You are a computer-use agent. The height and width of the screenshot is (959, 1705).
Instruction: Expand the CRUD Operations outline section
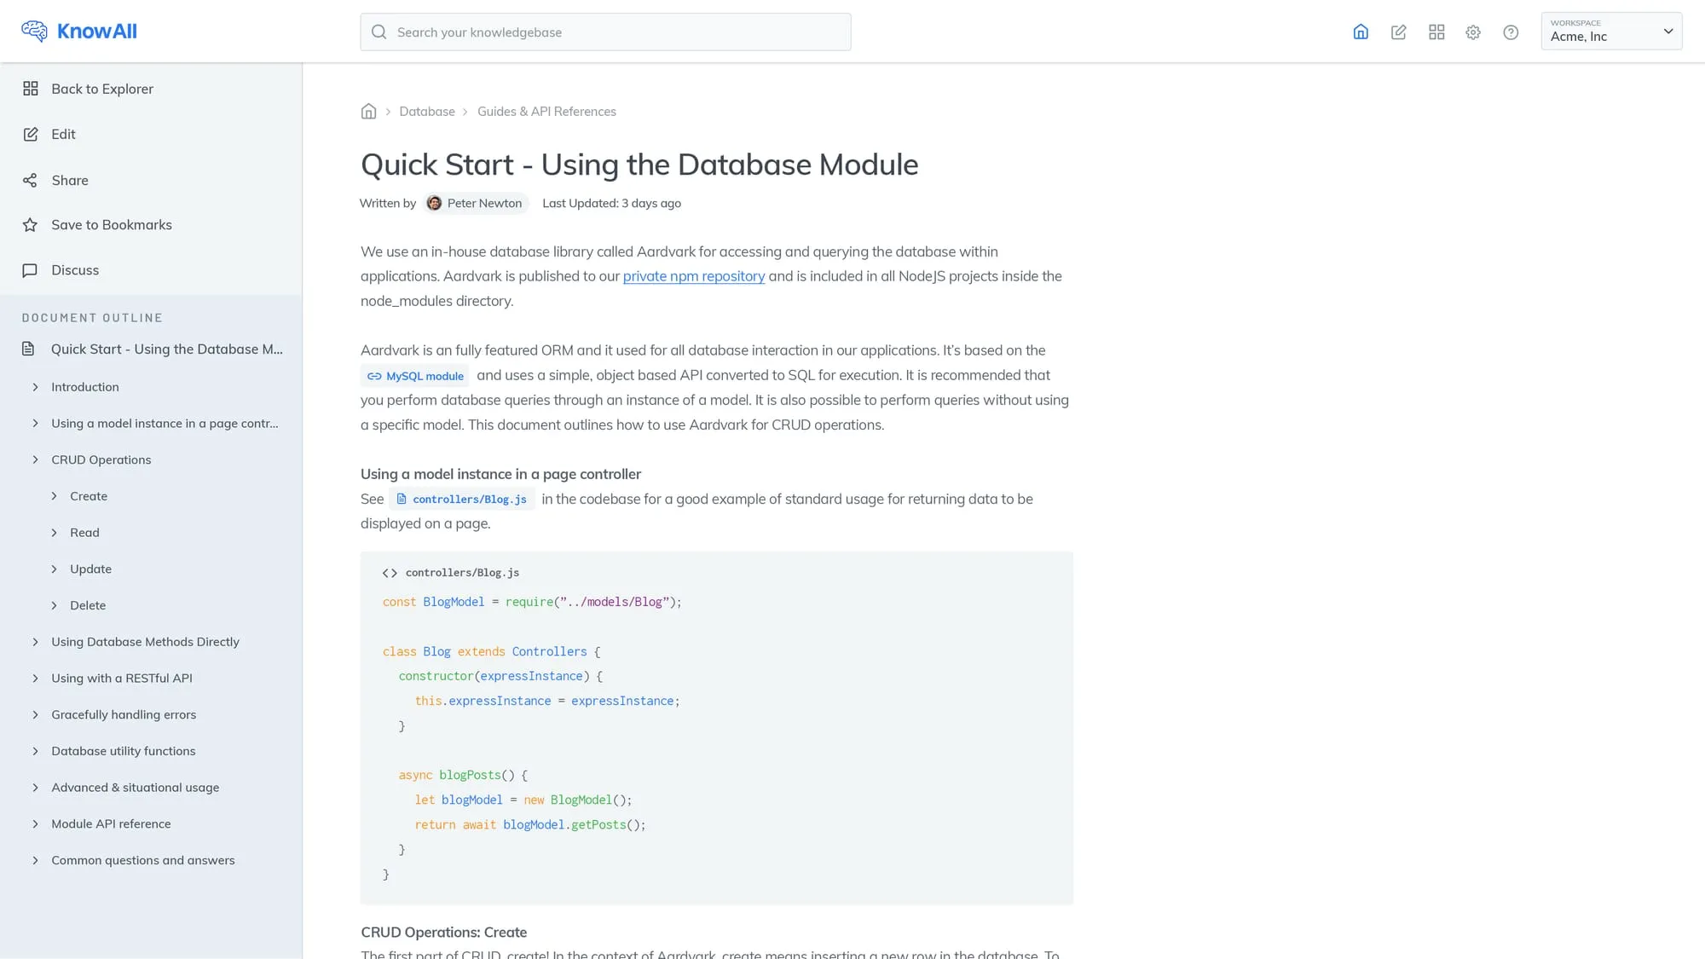35,459
